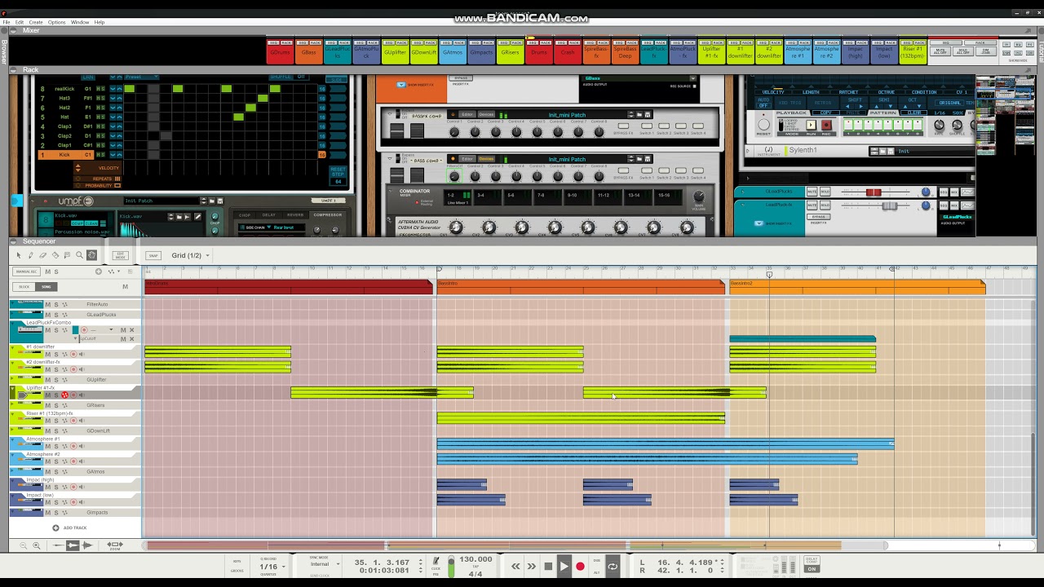
Task: Select the GDrums mixer channel
Action: 280,53
